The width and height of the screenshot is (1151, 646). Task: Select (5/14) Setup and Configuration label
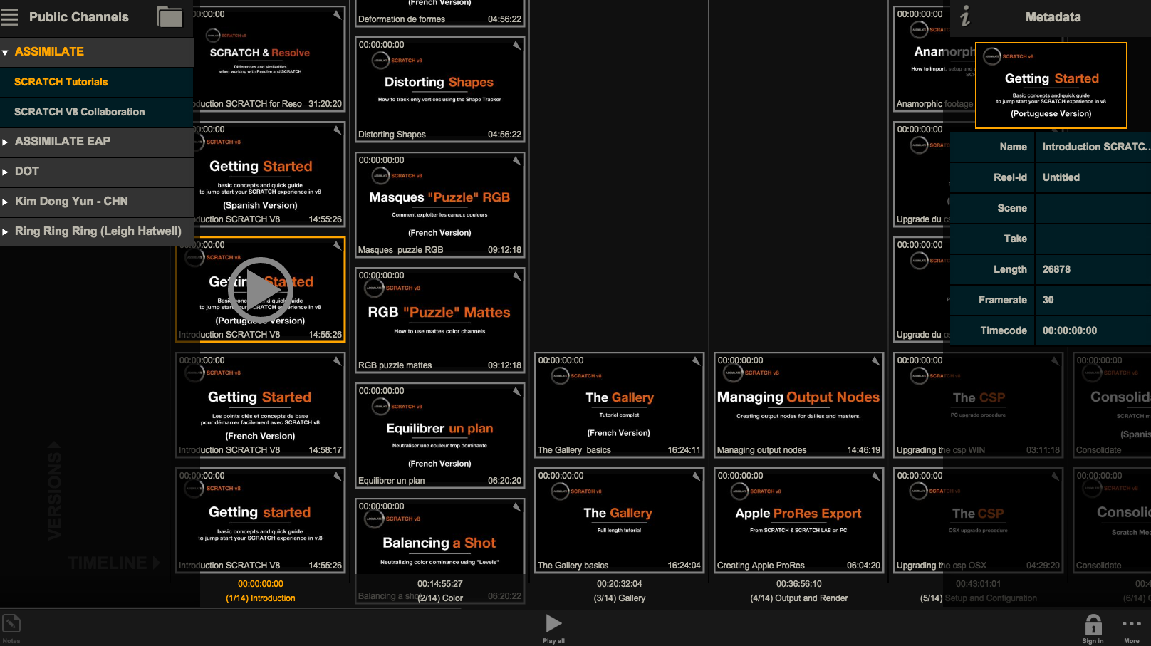pos(979,598)
